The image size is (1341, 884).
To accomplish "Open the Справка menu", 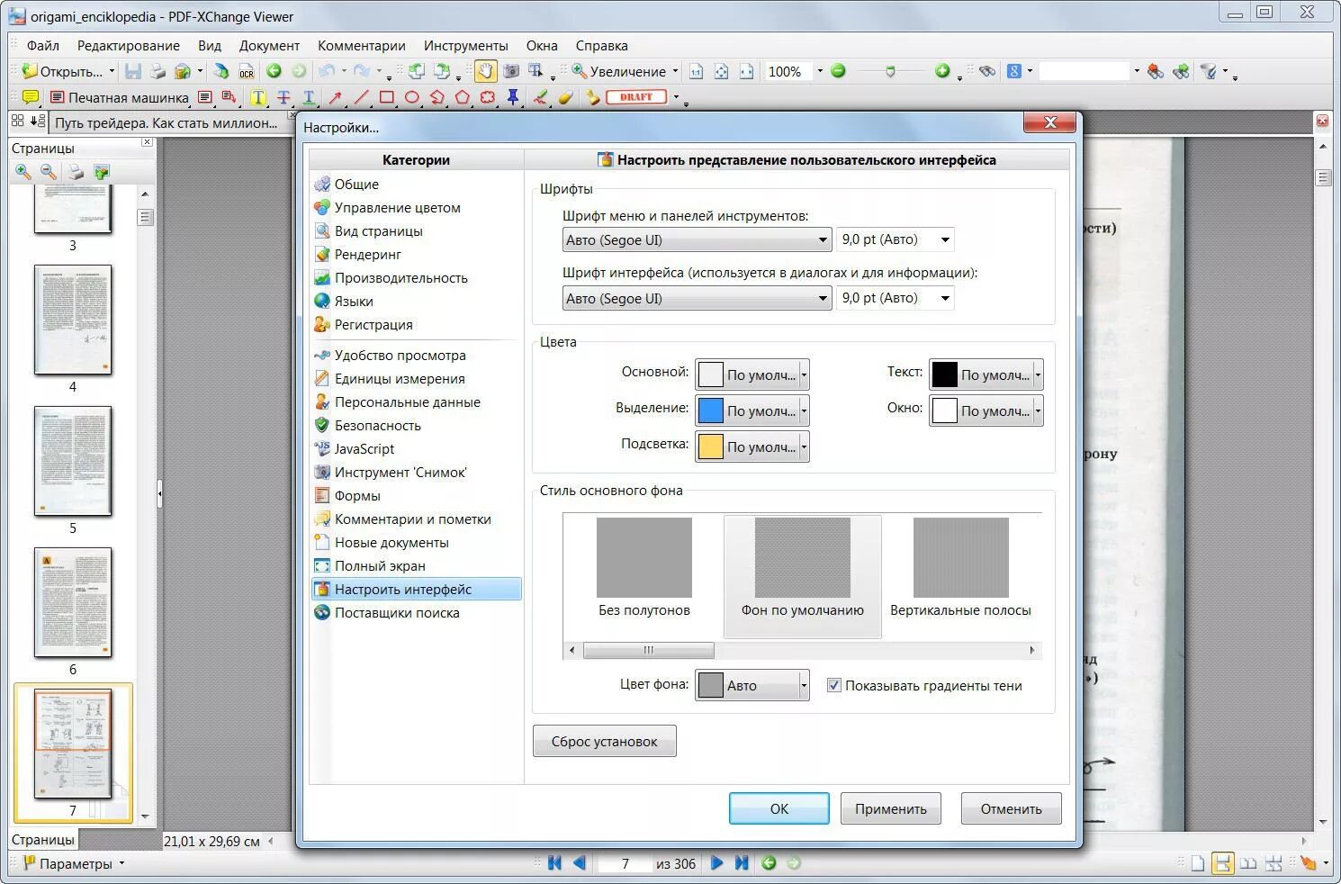I will [x=602, y=45].
